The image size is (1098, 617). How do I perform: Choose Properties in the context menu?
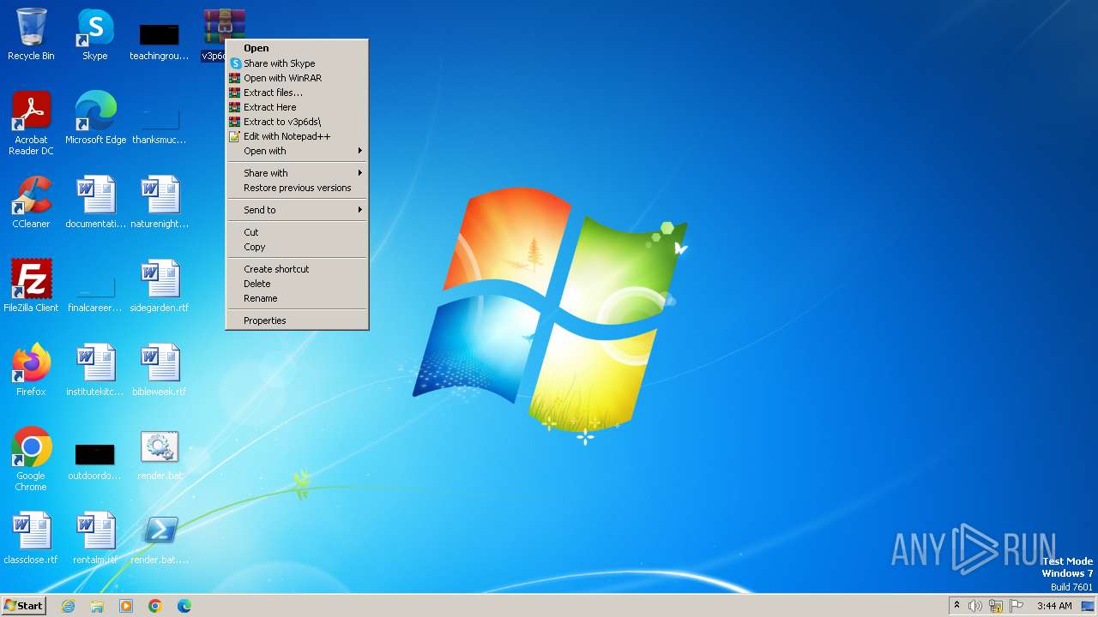coord(297,320)
